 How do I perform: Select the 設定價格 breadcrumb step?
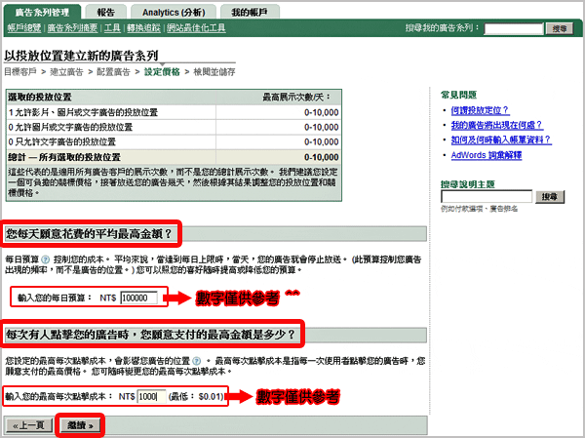(162, 72)
